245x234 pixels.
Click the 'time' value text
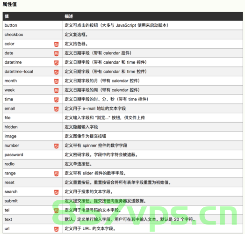pos(9,99)
